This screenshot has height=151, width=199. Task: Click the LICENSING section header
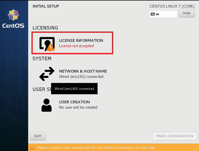point(45,28)
